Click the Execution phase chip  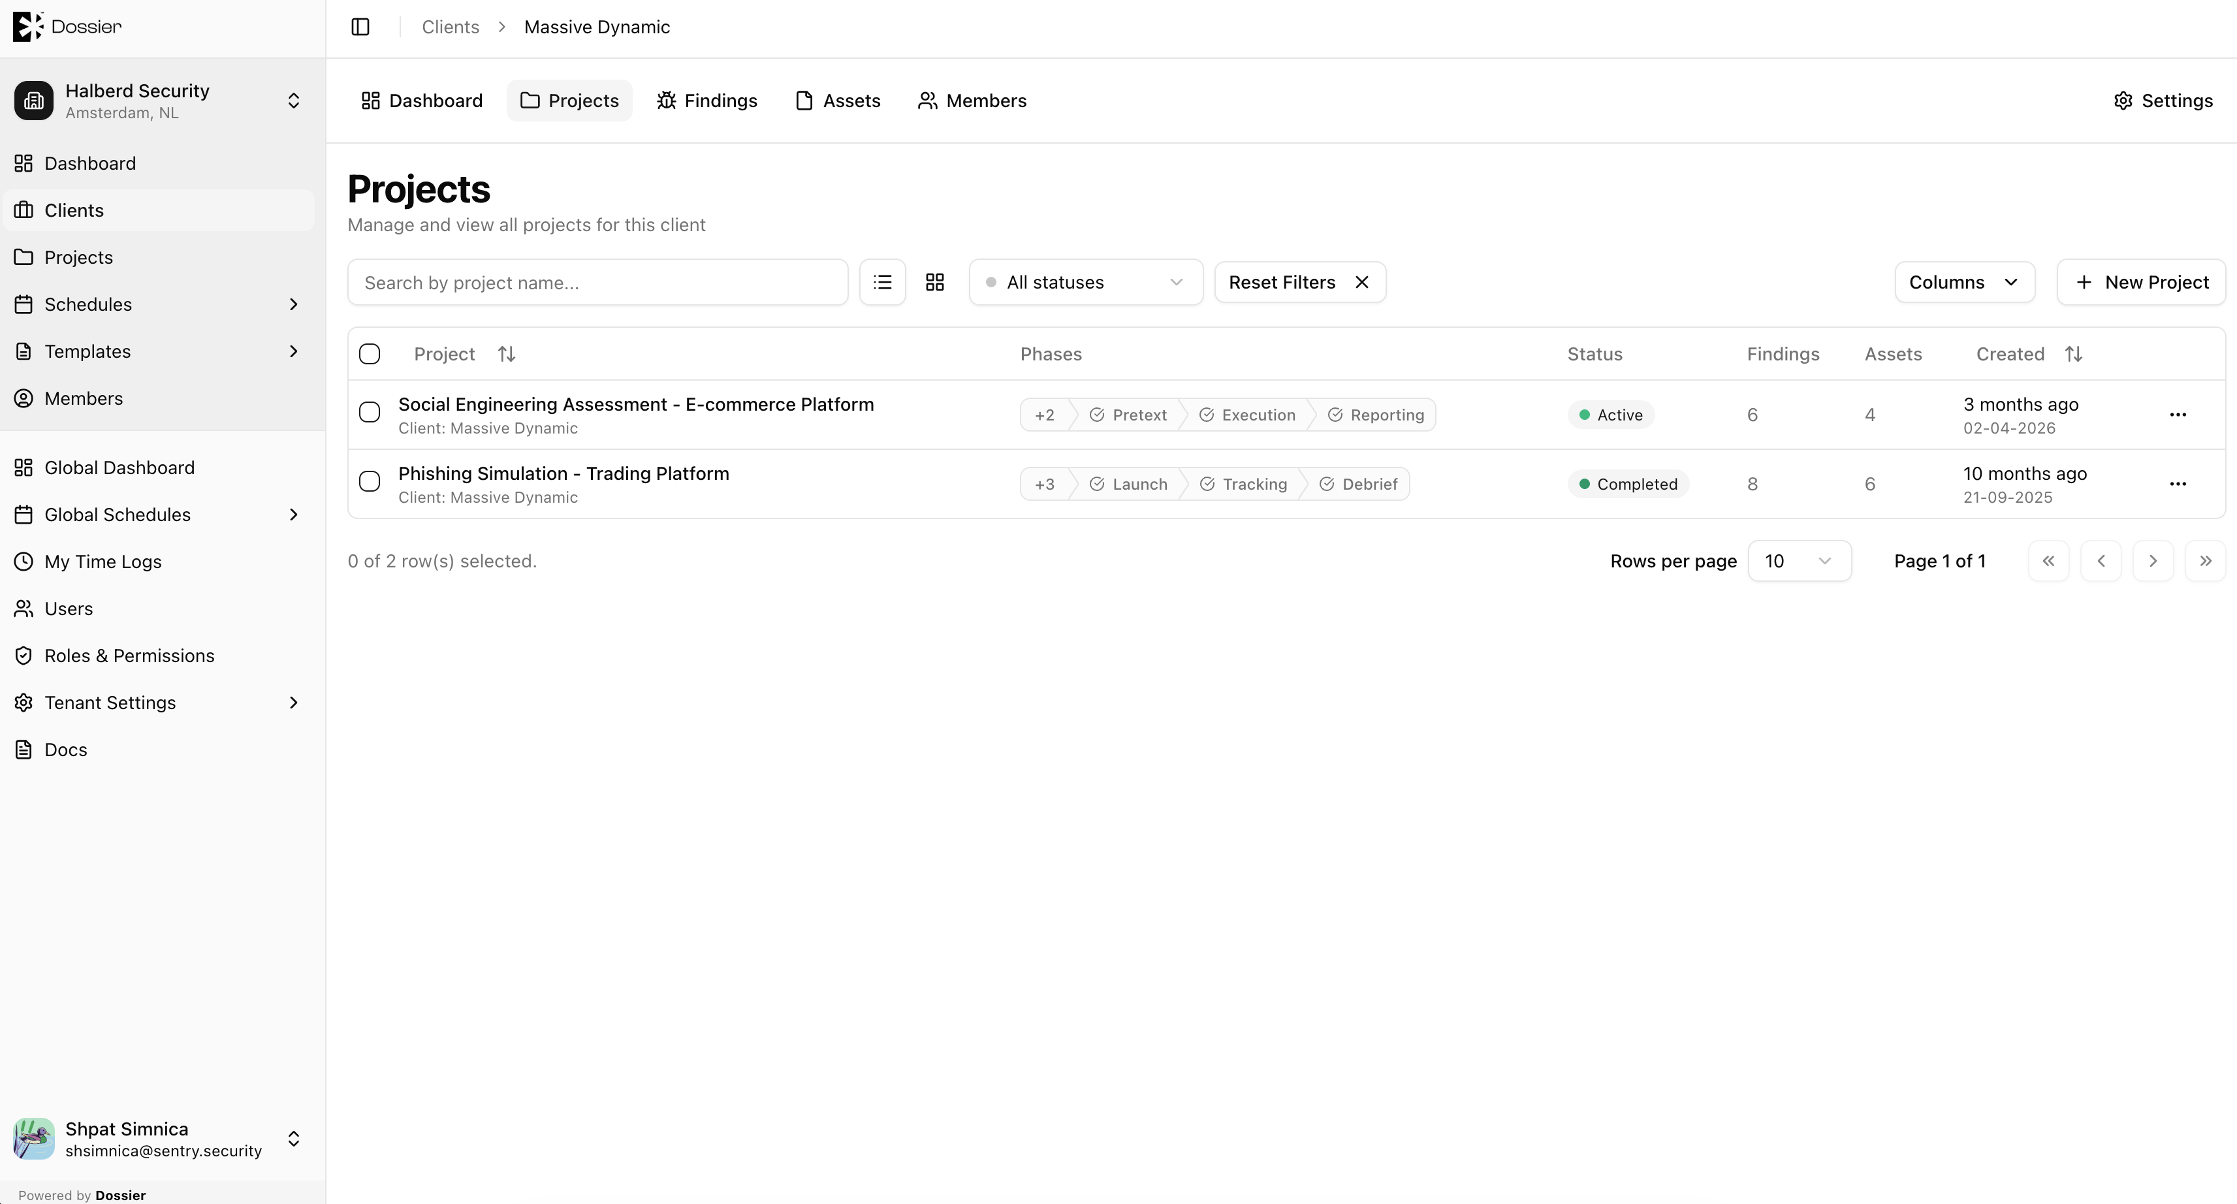point(1247,415)
